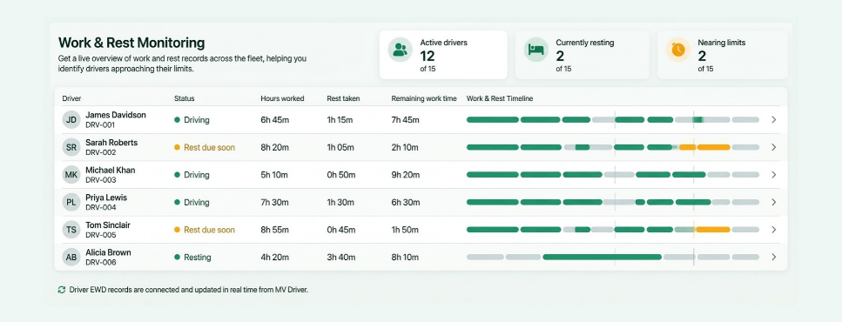Click Tom Sinclair's Rest due soon status
This screenshot has height=322, width=842.
tap(205, 230)
